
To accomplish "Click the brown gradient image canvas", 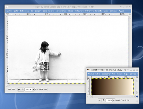I will [x=112, y=87].
